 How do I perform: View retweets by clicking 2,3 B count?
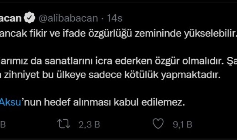[89, 125]
